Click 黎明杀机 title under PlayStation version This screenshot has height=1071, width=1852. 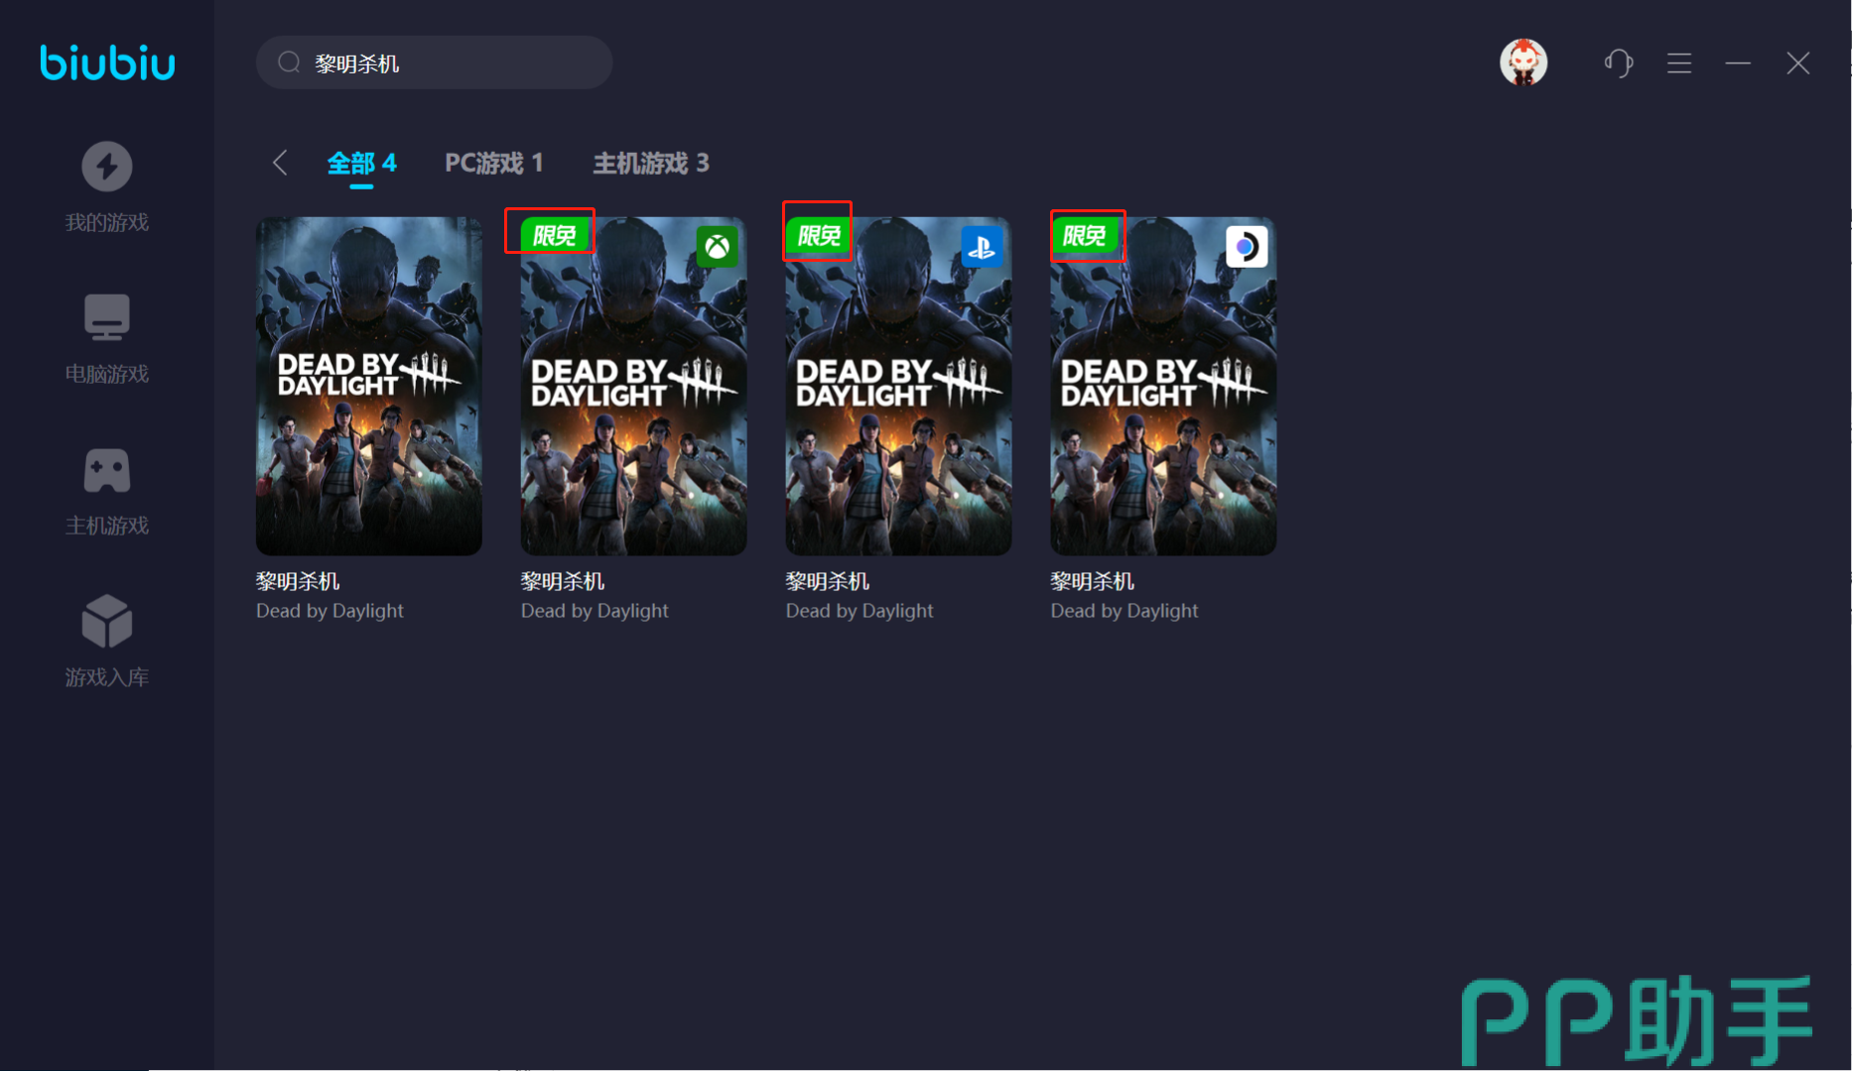[x=827, y=581]
